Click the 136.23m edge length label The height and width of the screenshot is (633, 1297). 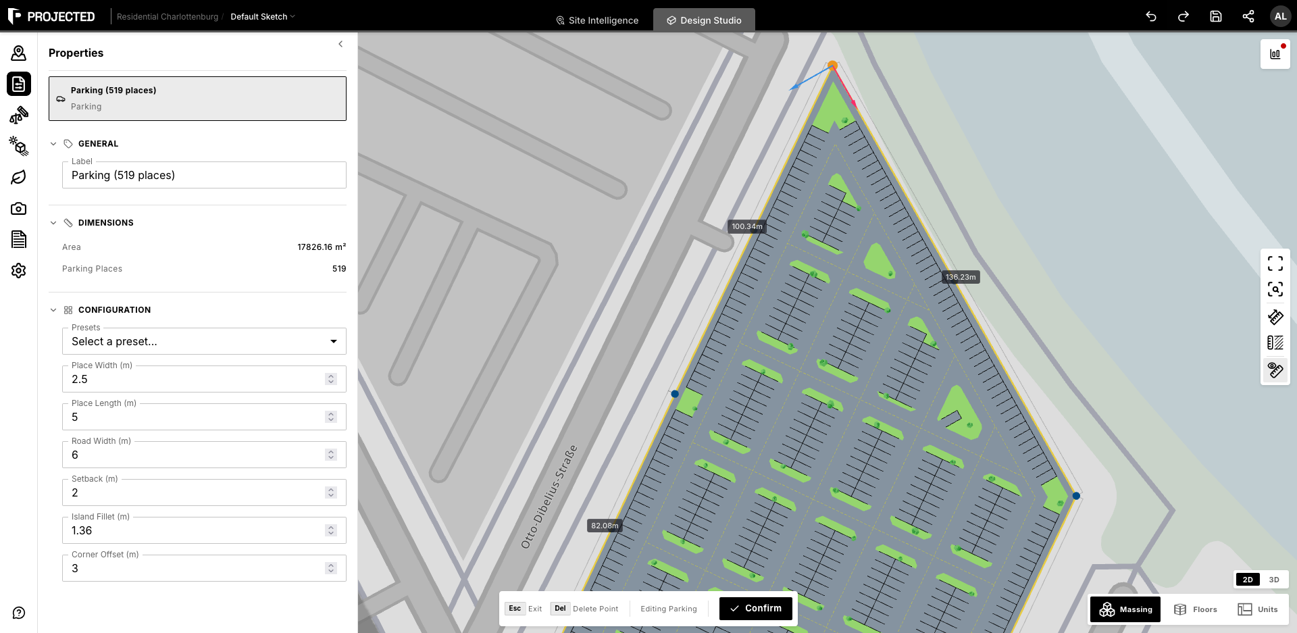[x=961, y=277]
